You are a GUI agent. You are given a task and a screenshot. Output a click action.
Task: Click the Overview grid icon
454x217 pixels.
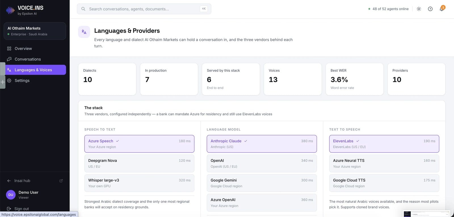point(9,49)
